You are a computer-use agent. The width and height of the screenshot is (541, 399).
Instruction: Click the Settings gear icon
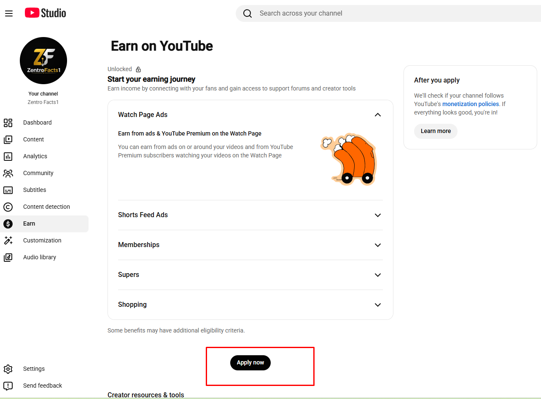pos(8,369)
